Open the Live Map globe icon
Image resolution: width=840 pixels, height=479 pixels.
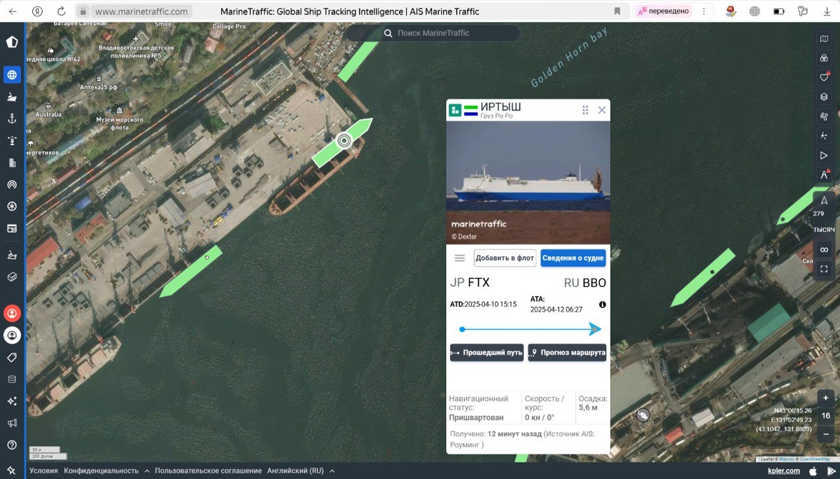pyautogui.click(x=11, y=75)
